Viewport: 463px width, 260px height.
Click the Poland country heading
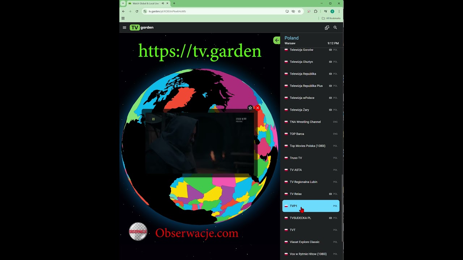coord(292,38)
